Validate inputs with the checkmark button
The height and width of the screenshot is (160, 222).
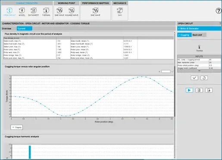(194, 78)
